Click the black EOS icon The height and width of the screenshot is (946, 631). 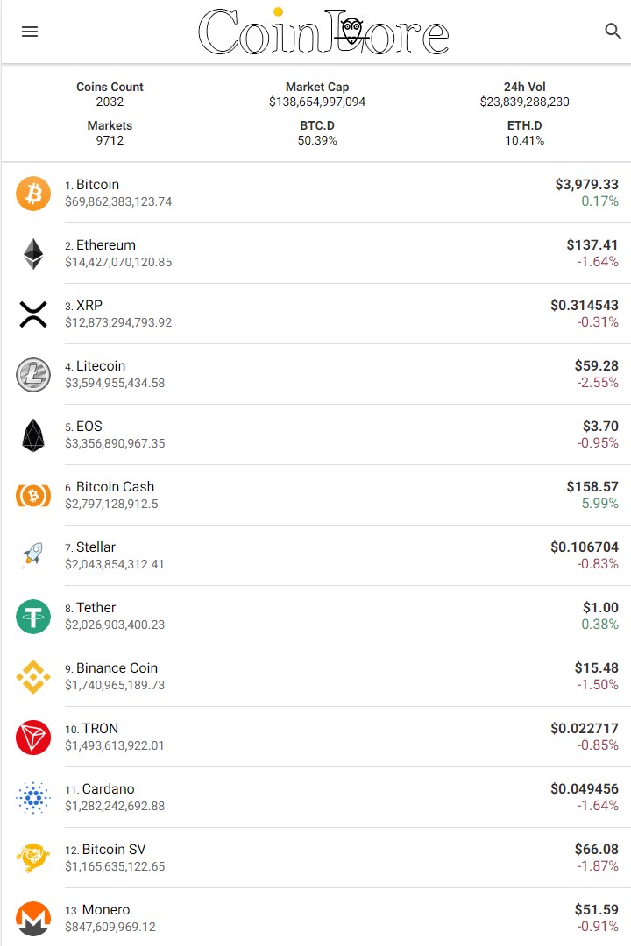33,434
